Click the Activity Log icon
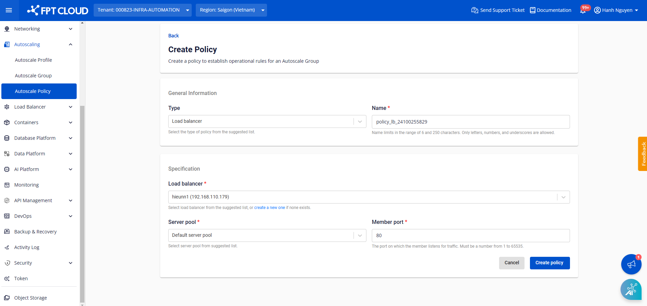The width and height of the screenshot is (647, 306). point(7,247)
